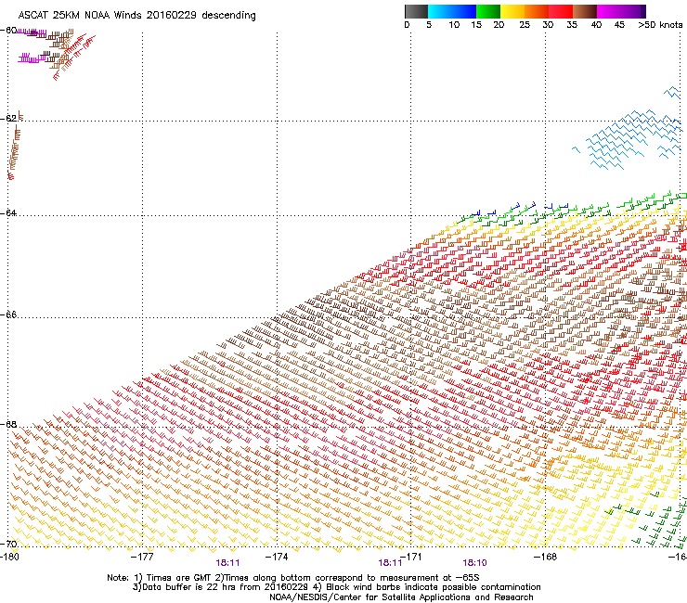Image resolution: width=687 pixels, height=603 pixels.
Task: Click legend tick label '35'
Action: (572, 25)
